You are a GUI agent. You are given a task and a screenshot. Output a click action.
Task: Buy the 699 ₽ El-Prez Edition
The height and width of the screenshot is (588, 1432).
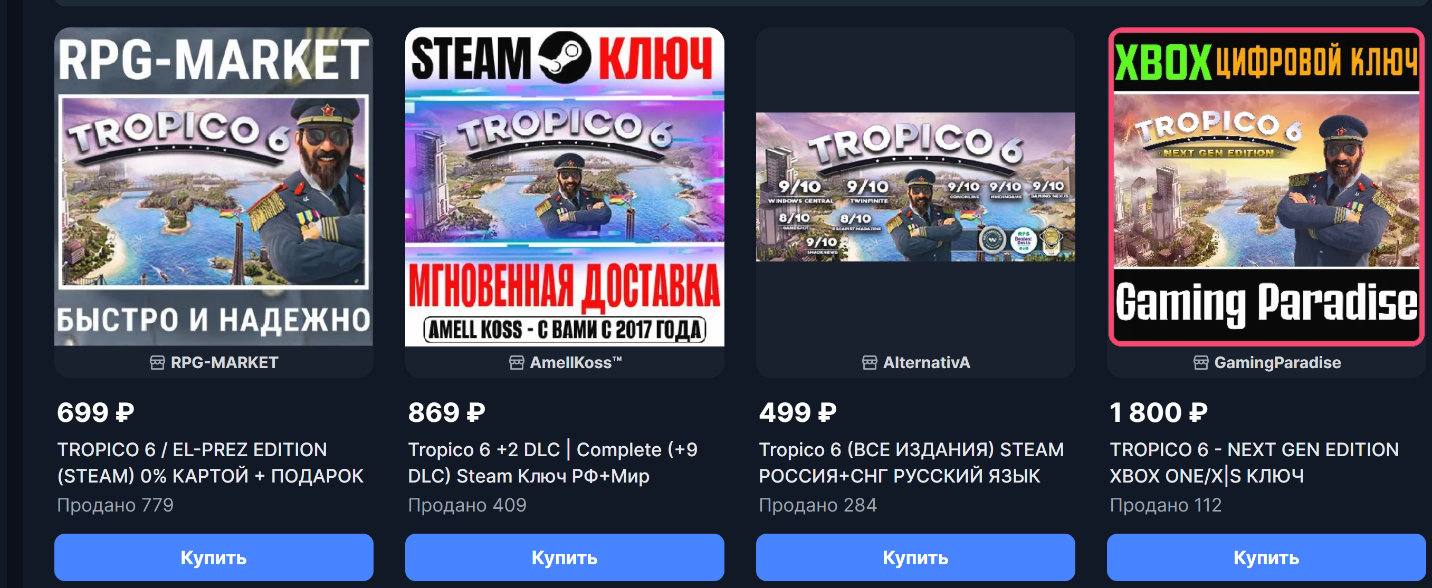214,557
